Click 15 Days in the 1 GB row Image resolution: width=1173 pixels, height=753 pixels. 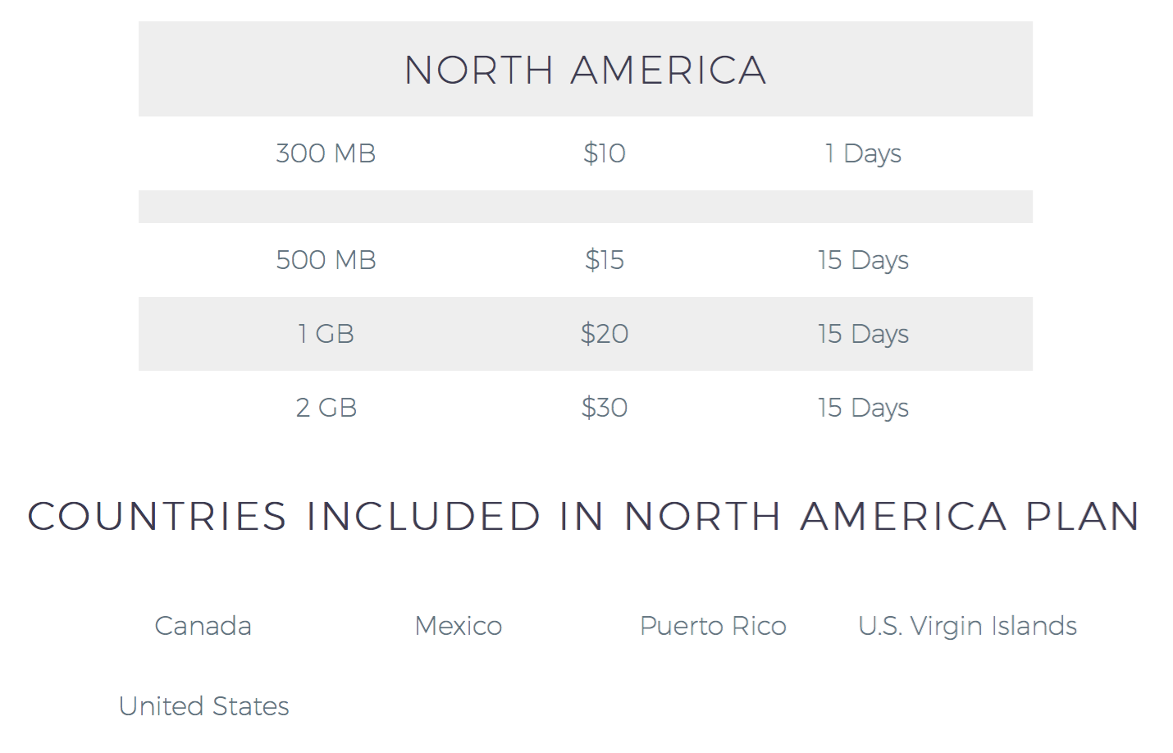(863, 334)
